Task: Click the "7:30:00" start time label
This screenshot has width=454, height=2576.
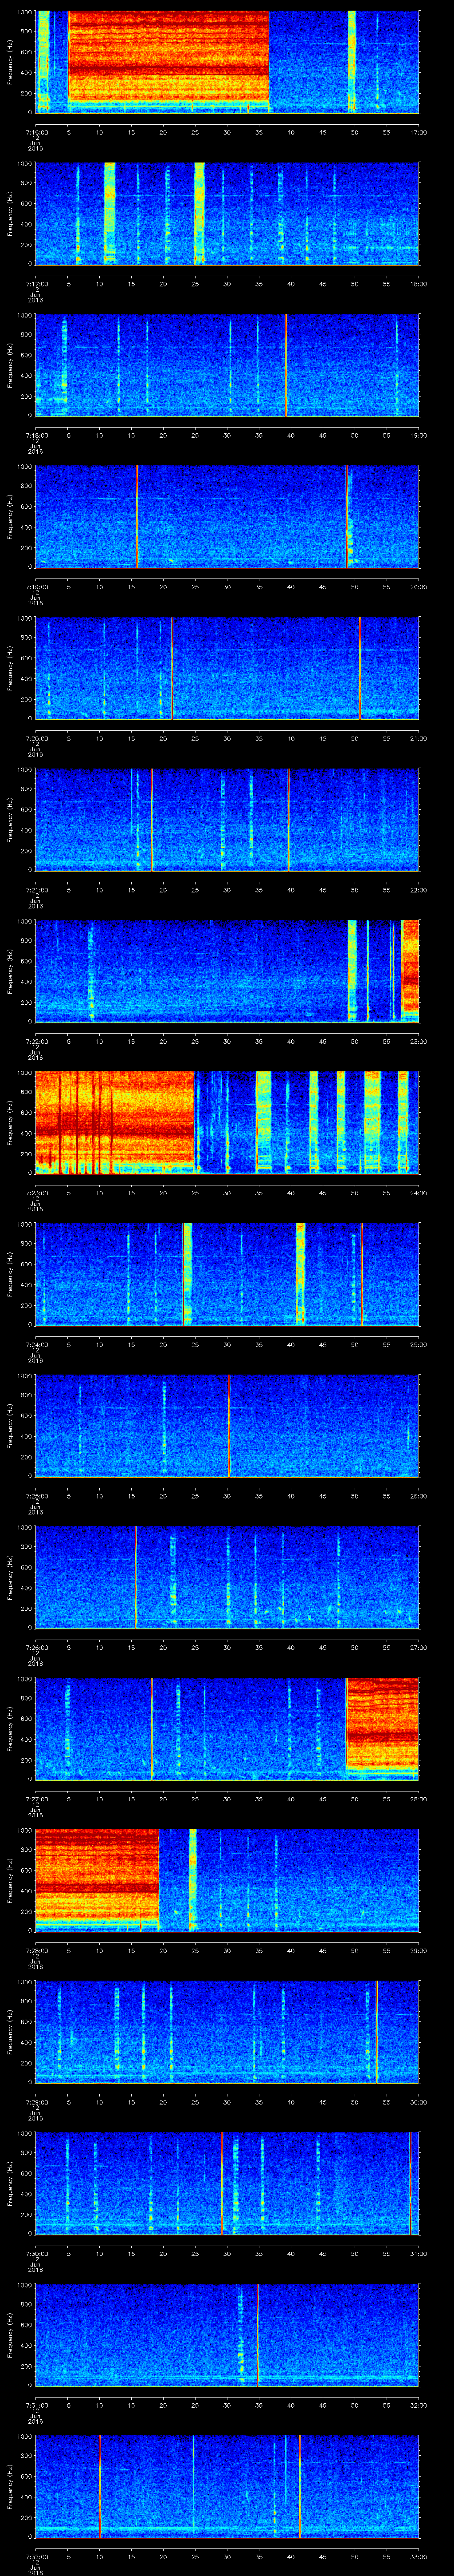Action: (36, 2254)
